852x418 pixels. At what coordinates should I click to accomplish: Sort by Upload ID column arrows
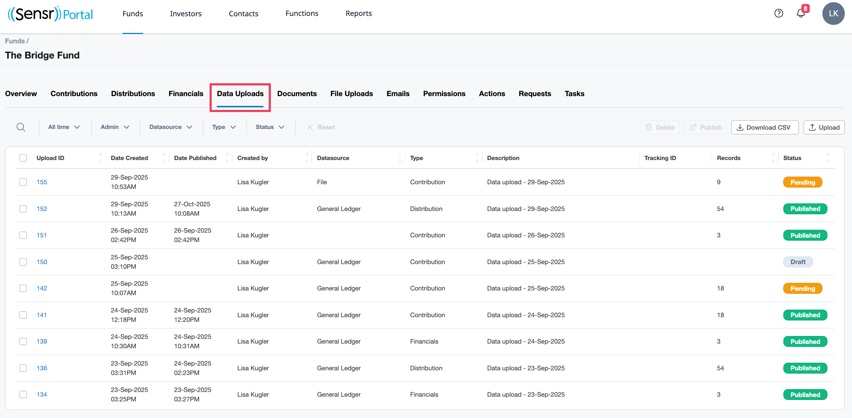pyautogui.click(x=100, y=158)
